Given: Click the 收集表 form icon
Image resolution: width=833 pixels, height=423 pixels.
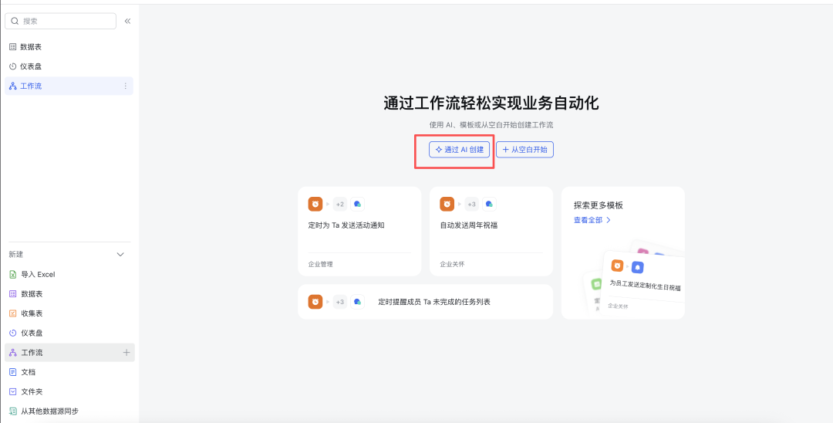Looking at the screenshot, I should tap(12, 313).
